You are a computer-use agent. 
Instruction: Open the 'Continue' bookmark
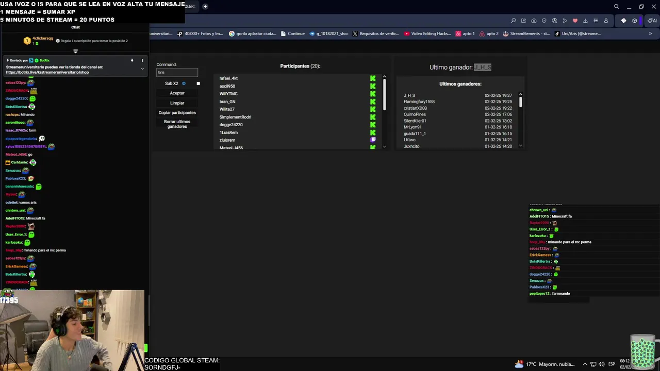292,33
